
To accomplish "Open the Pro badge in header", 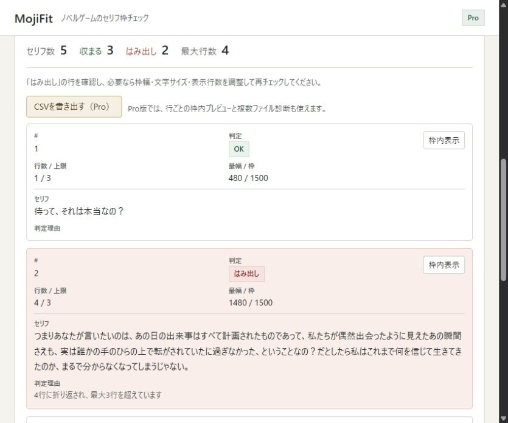I will click(x=473, y=18).
